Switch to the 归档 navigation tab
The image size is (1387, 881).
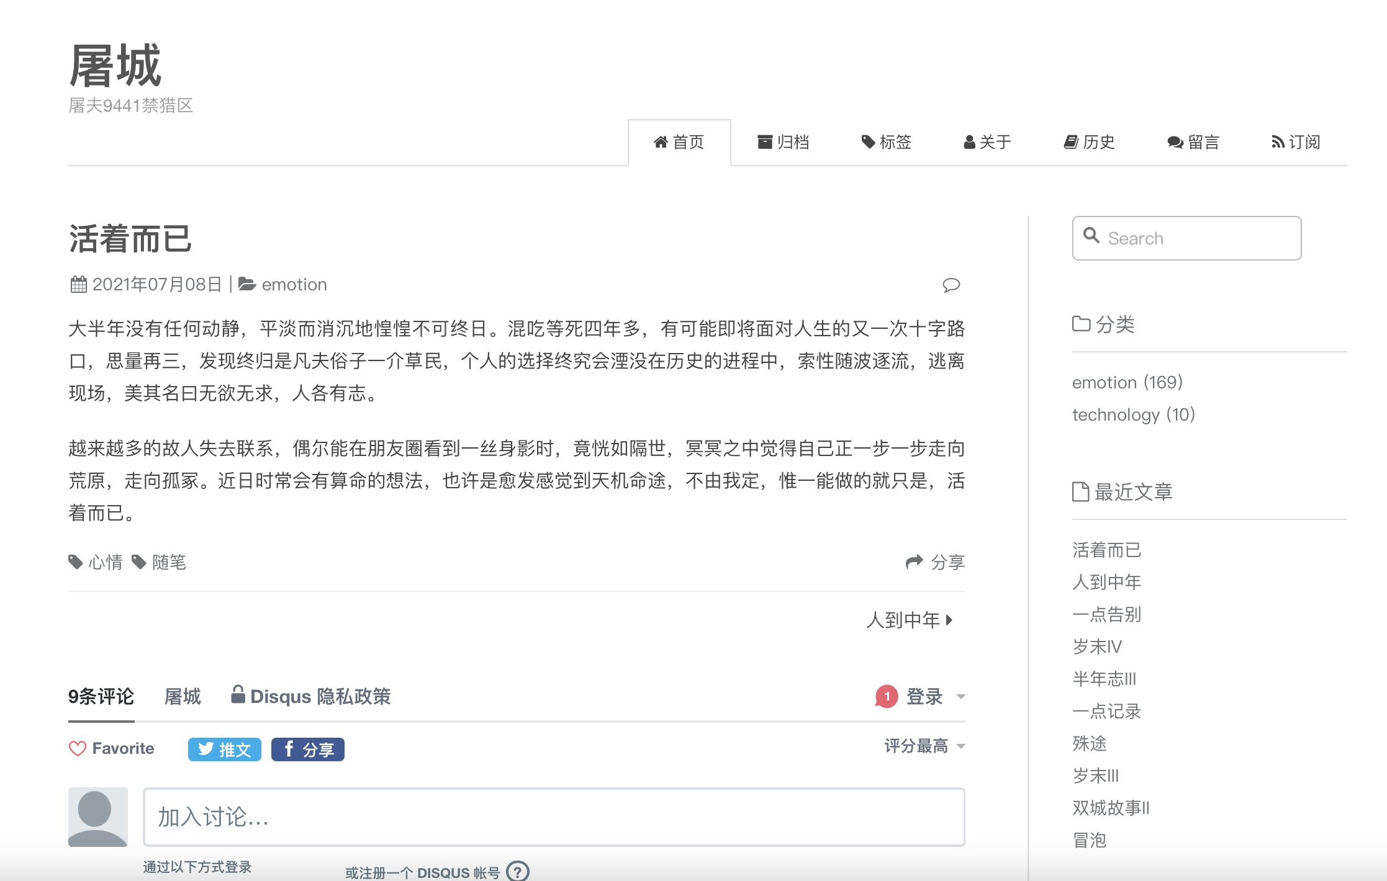coord(784,142)
